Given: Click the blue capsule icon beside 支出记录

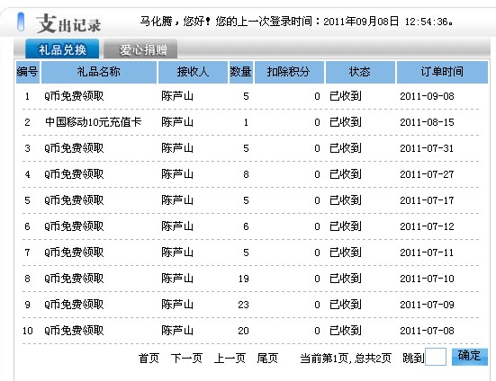Looking at the screenshot, I should point(21,22).
